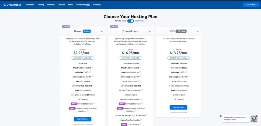Click help icon next to 1-Click Staging

(x=140, y=124)
